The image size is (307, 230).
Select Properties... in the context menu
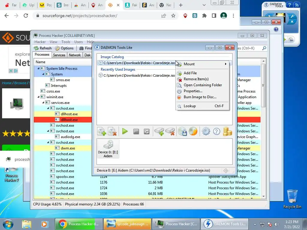(x=202, y=91)
